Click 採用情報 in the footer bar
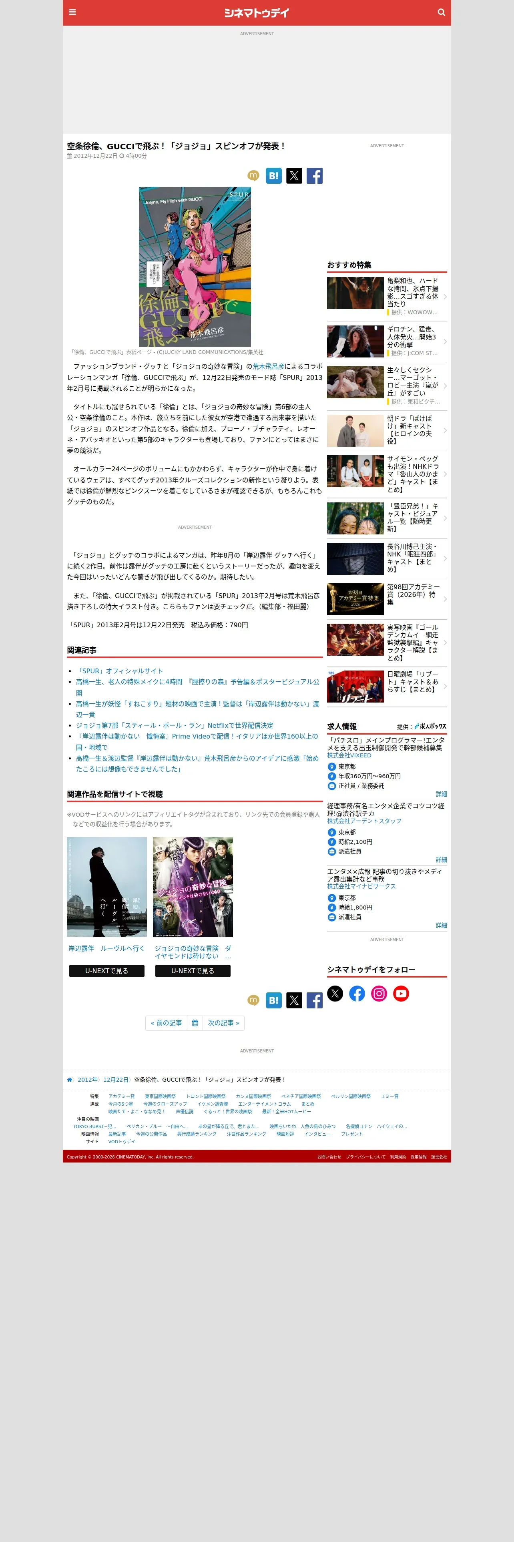Image resolution: width=514 pixels, height=1542 pixels. 418,1157
